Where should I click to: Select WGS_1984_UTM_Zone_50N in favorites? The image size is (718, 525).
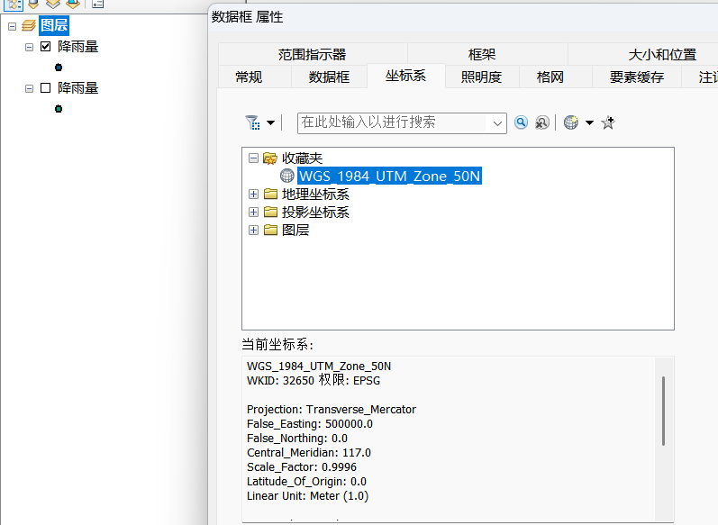pos(389,176)
